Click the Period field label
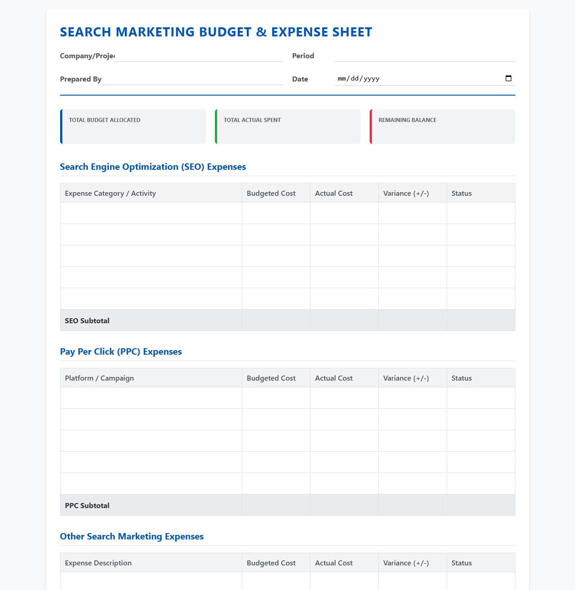Screen dimensions: 575x590 (303, 56)
